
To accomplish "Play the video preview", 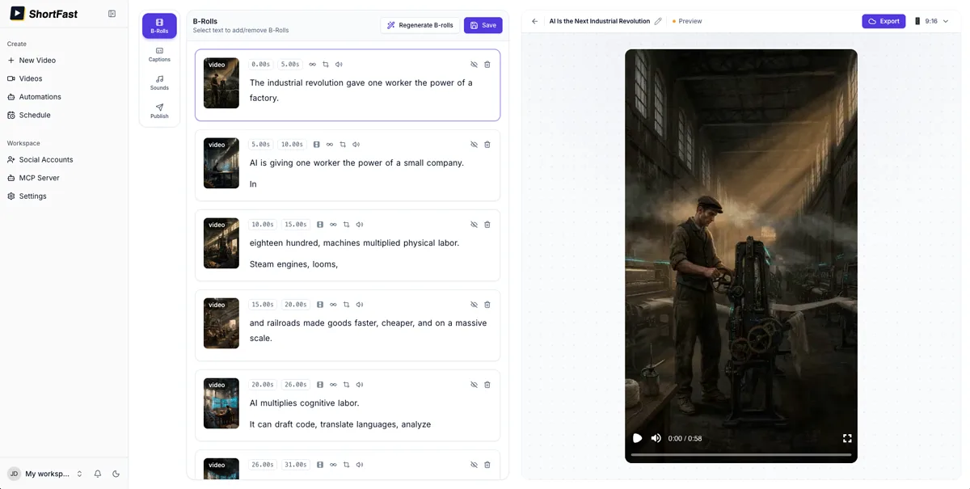I will [637, 438].
